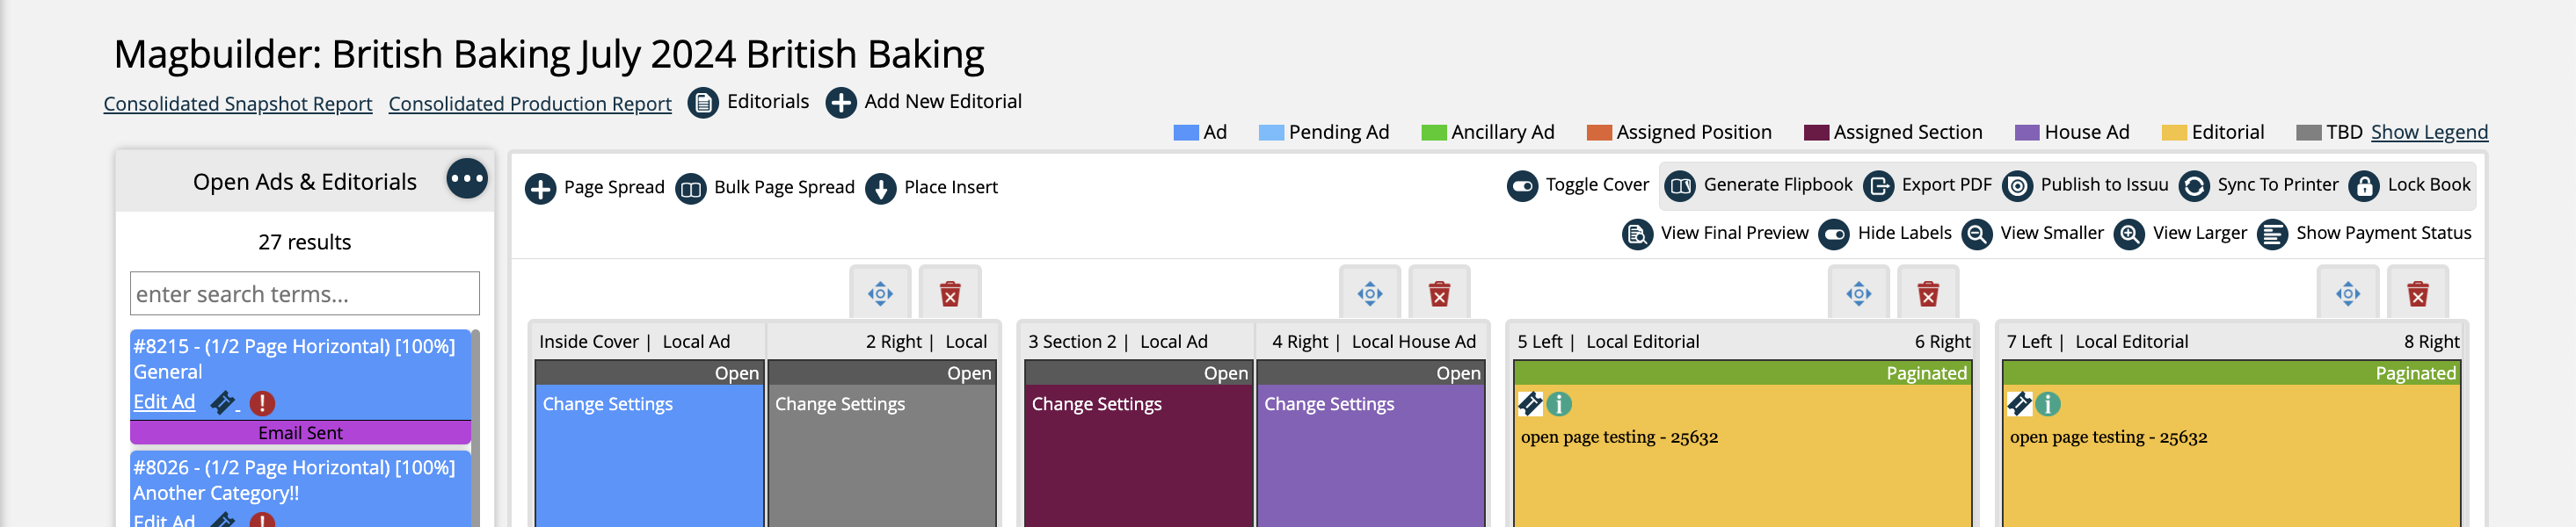
Task: Click the red alert icon on ad #8215
Action: [x=262, y=402]
